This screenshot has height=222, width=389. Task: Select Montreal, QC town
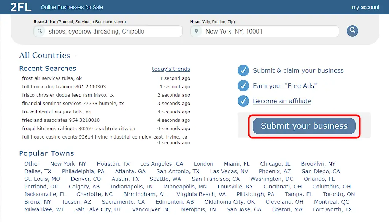[332, 202]
